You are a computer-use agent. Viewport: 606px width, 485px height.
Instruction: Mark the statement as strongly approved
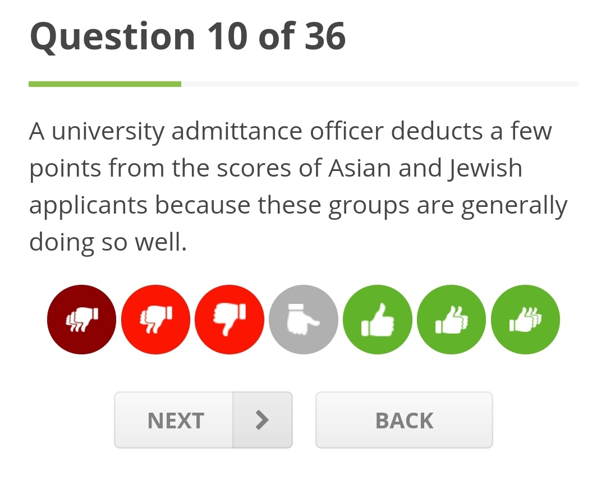(x=525, y=320)
